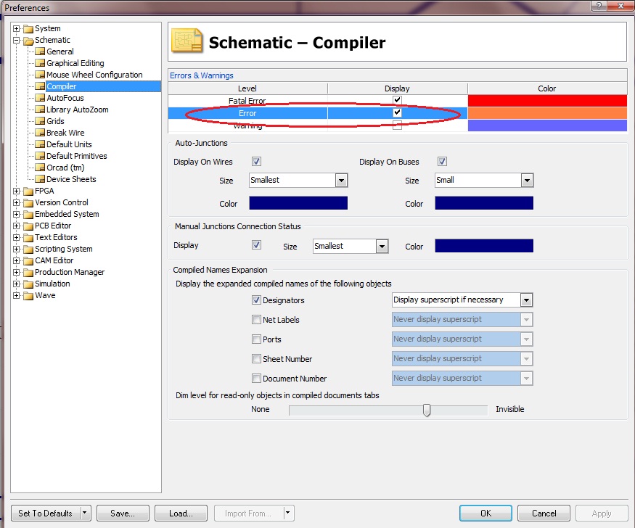This screenshot has height=528, width=635.
Task: Enable the Ports checkbox
Action: point(256,339)
